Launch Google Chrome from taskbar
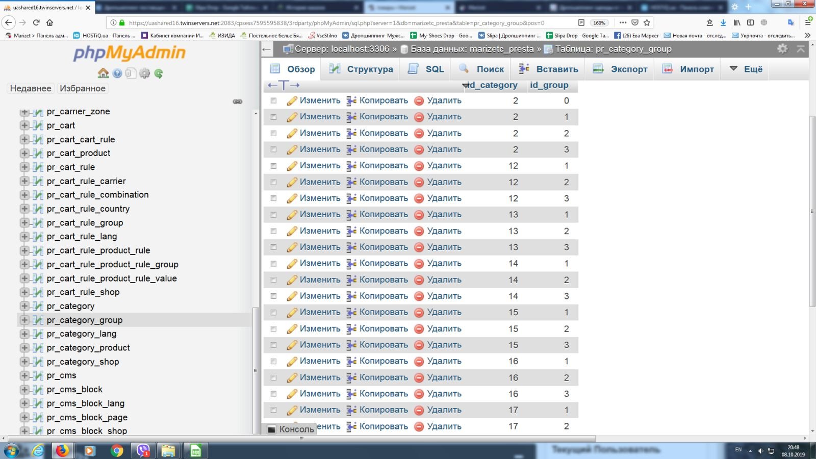Screen dimensions: 816x459 117,451
